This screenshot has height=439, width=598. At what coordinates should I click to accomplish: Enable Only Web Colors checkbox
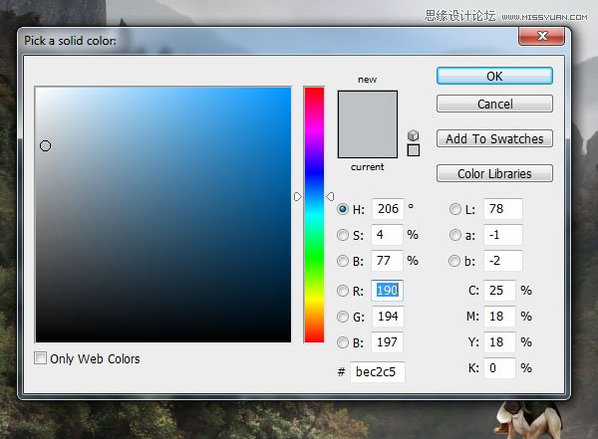point(41,358)
